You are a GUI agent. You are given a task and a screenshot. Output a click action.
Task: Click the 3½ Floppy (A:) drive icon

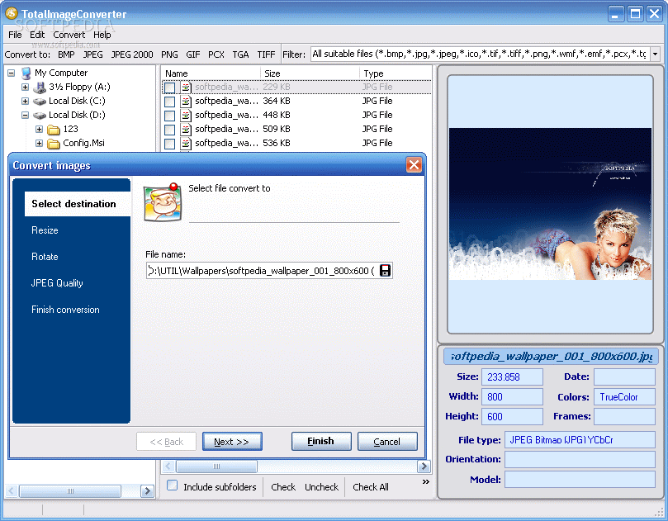tap(39, 88)
